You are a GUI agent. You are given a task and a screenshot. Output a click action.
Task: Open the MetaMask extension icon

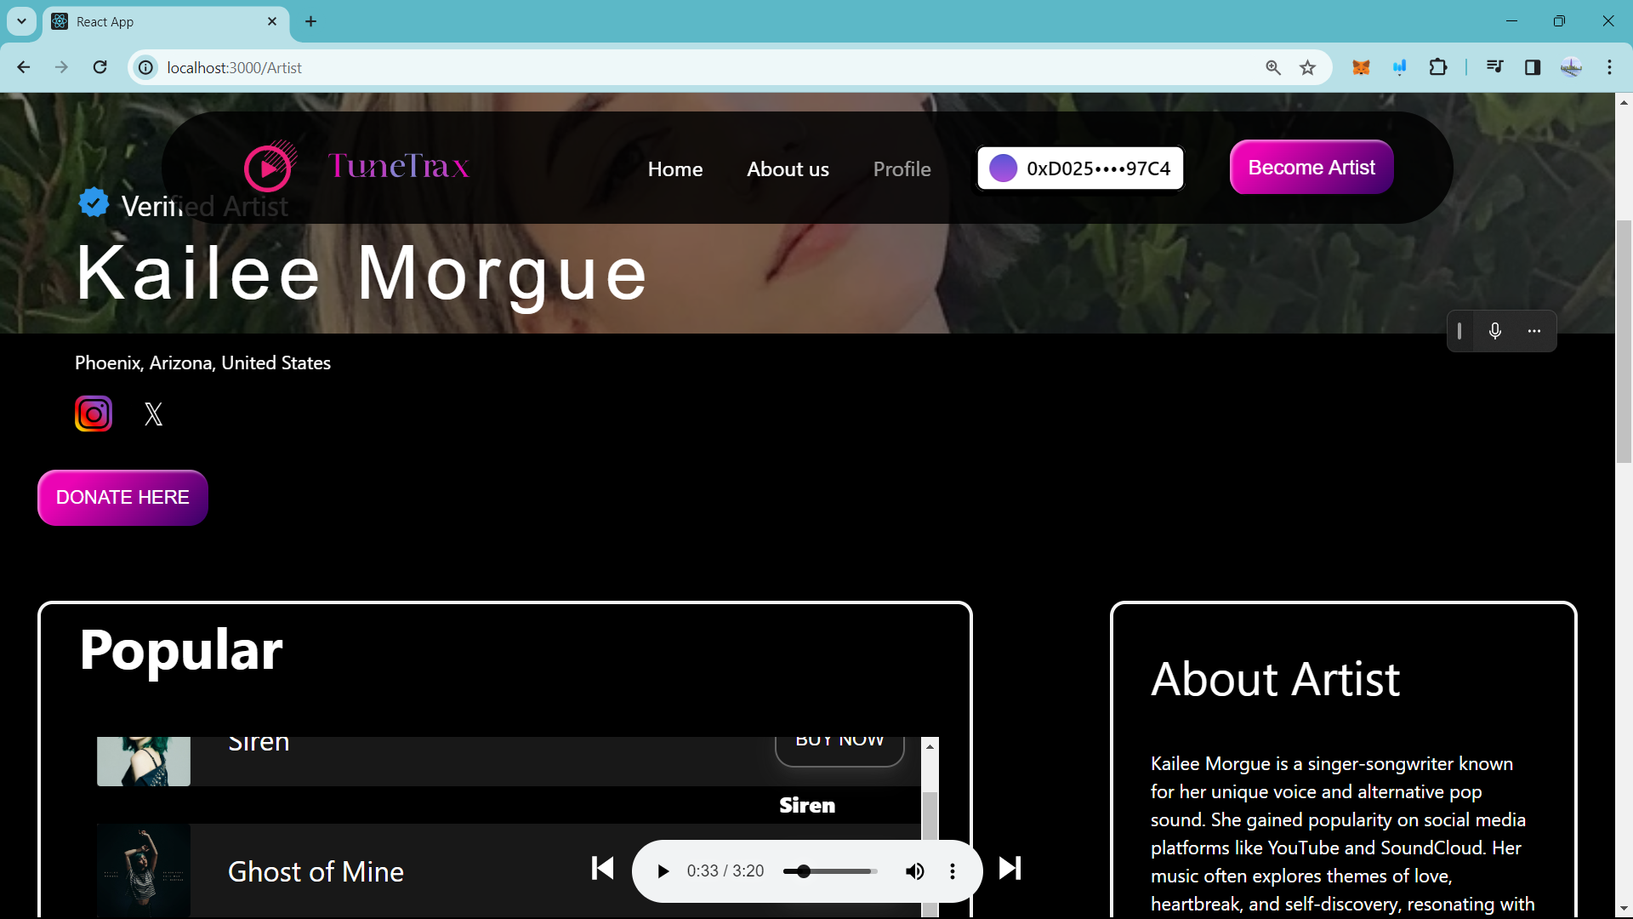point(1361,67)
